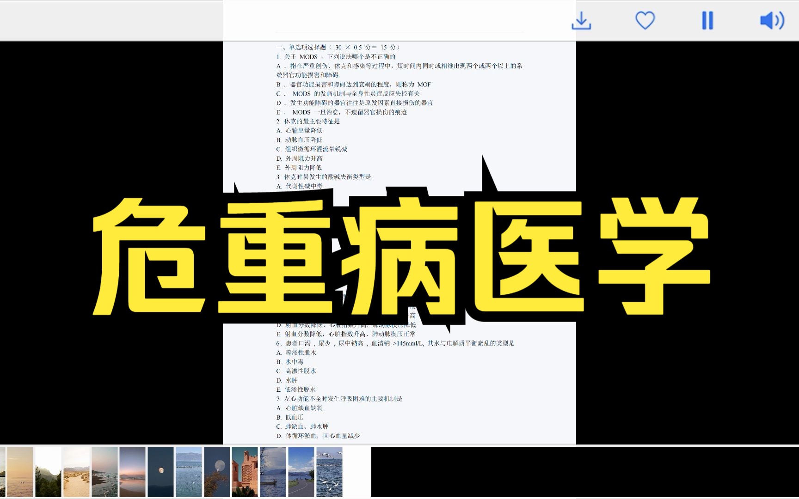Viewport: 799px width, 499px height.
Task: Open the lake with small boat thumbnail
Action: pyautogui.click(x=273, y=472)
